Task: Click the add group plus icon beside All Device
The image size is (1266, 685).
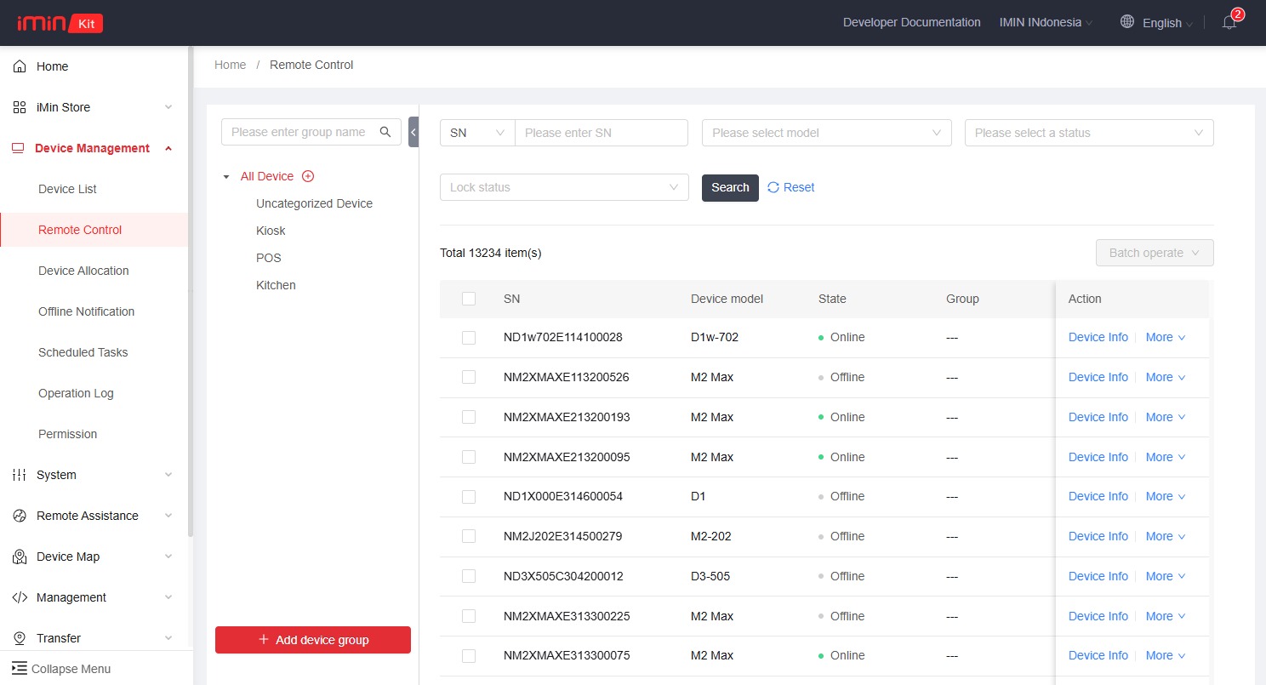Action: [308, 176]
